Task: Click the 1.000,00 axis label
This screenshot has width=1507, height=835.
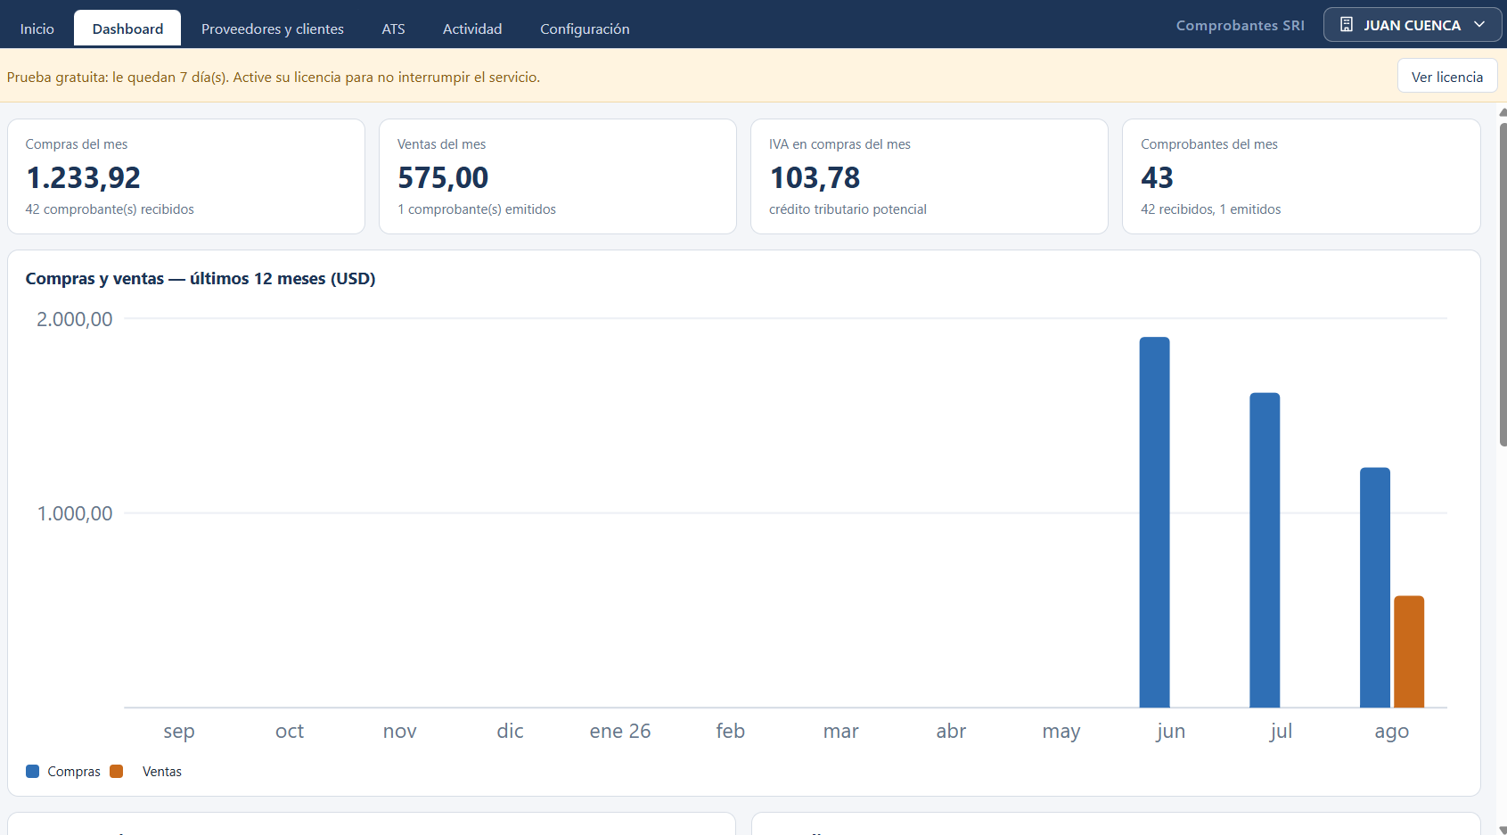Action: [75, 513]
